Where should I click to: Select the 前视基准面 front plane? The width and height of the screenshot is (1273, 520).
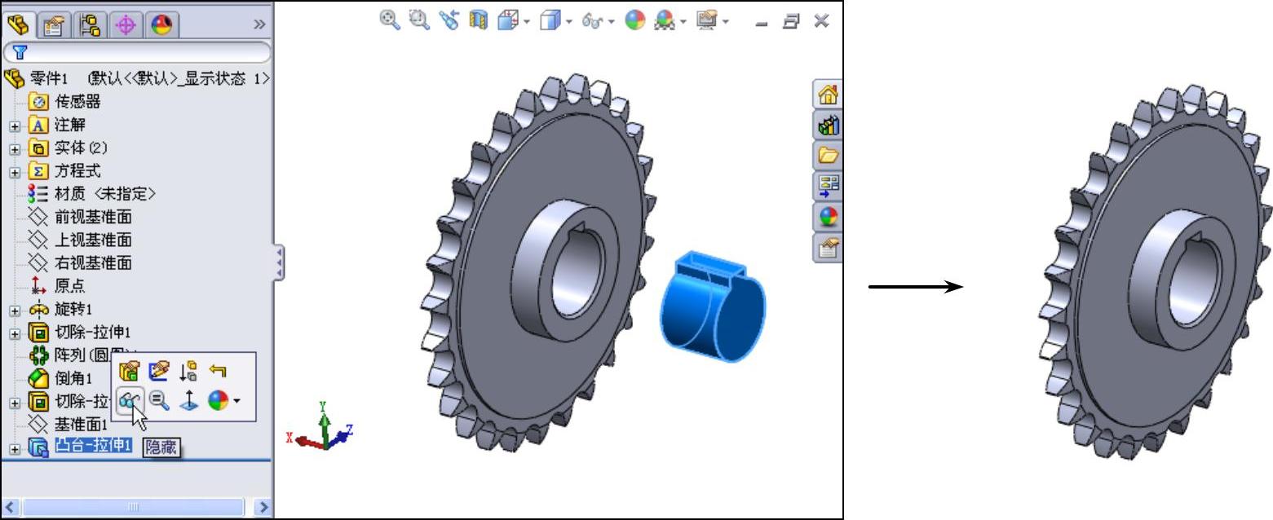80,217
